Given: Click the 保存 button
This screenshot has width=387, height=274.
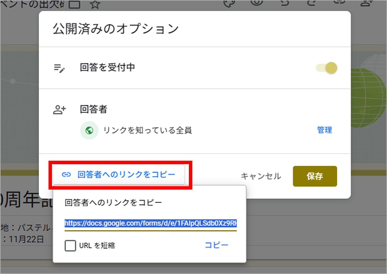Looking at the screenshot, I should (315, 176).
